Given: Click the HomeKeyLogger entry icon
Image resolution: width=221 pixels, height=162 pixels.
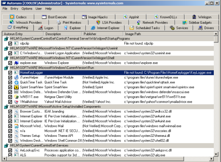Looking at the screenshot, I should point(16,73).
